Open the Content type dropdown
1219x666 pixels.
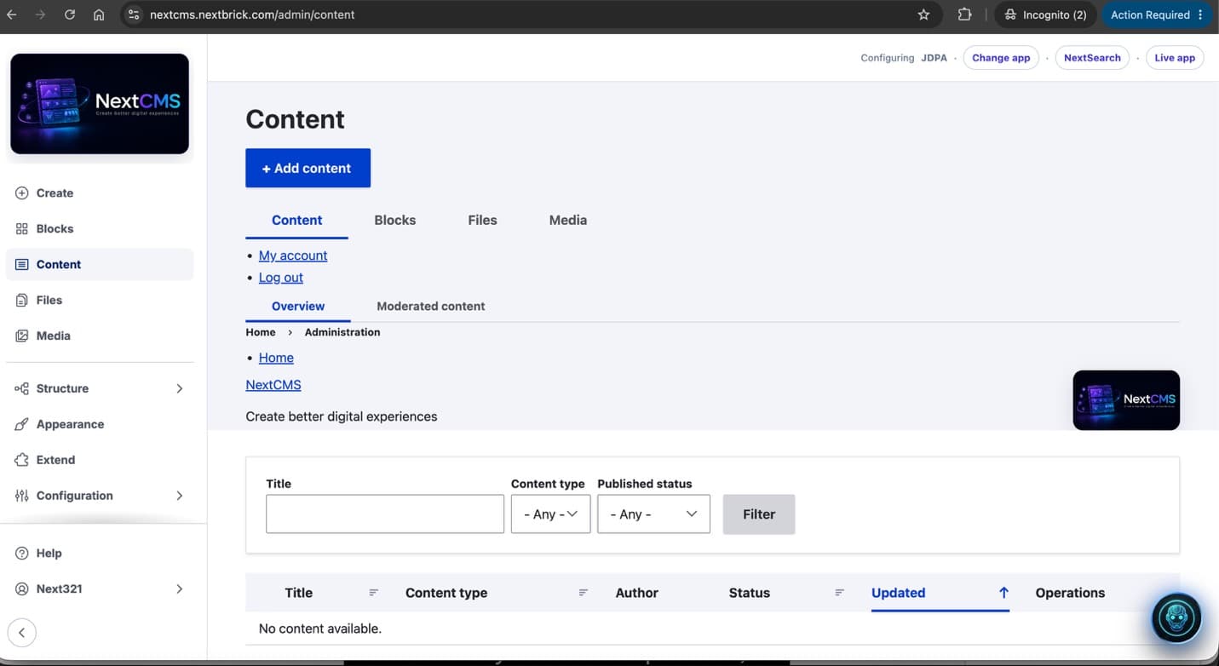coord(550,514)
